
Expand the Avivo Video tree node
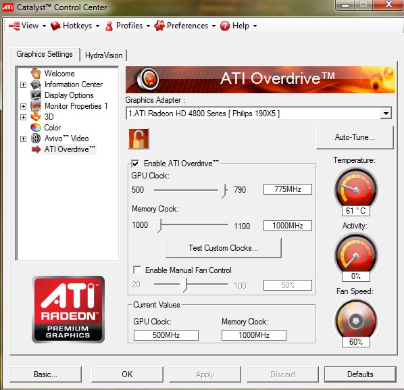(x=23, y=139)
